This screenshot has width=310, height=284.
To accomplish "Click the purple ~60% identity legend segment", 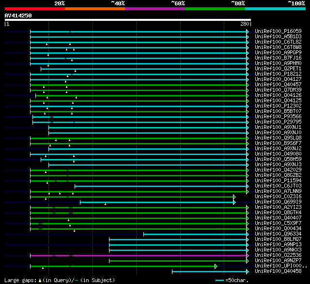I will pyautogui.click(x=155, y=9).
